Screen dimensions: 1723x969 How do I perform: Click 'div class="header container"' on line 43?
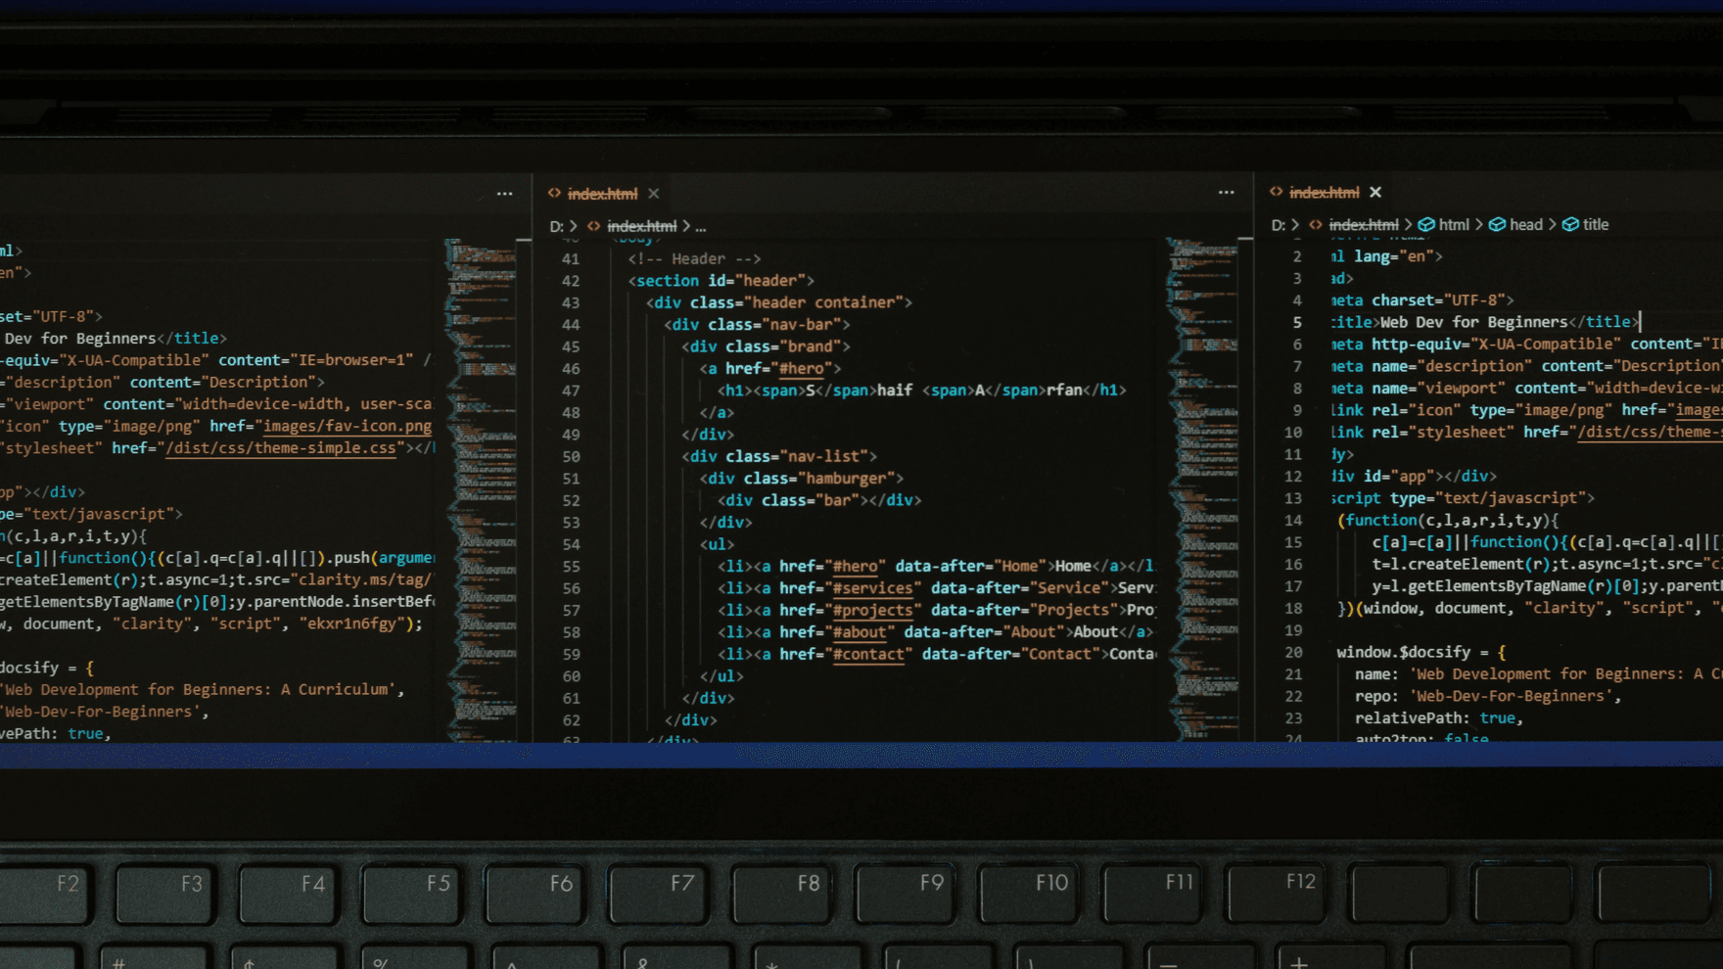point(778,302)
